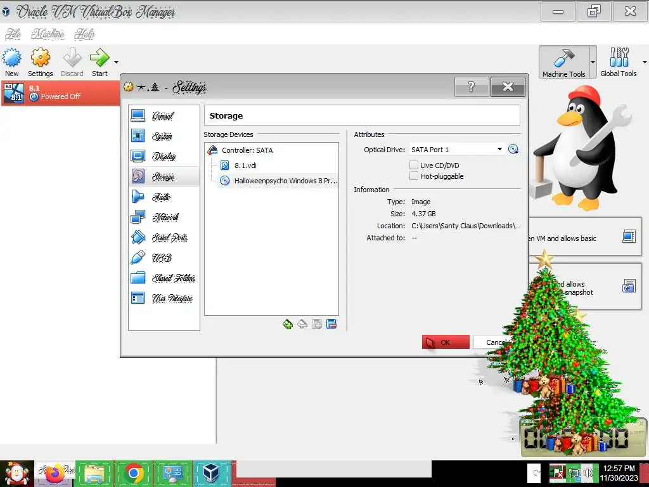Minimize the VirtualBox Manager window

558,11
